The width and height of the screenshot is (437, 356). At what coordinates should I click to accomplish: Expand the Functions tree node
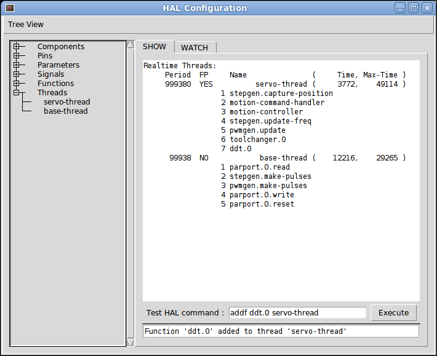[16, 84]
